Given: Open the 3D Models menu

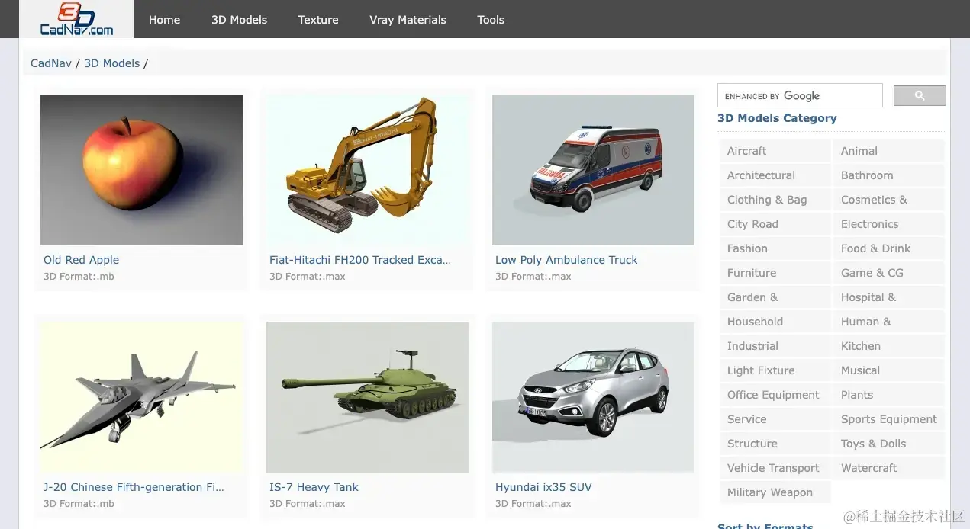Looking at the screenshot, I should tap(239, 20).
